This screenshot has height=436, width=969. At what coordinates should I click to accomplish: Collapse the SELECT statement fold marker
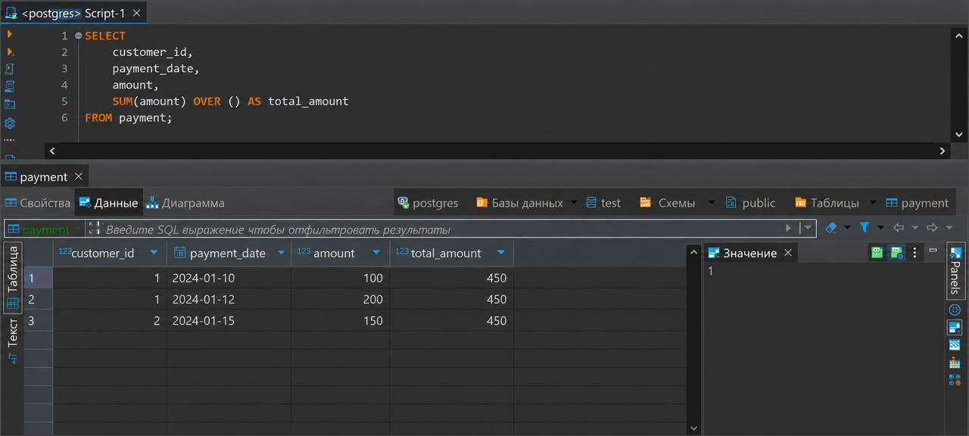[78, 36]
